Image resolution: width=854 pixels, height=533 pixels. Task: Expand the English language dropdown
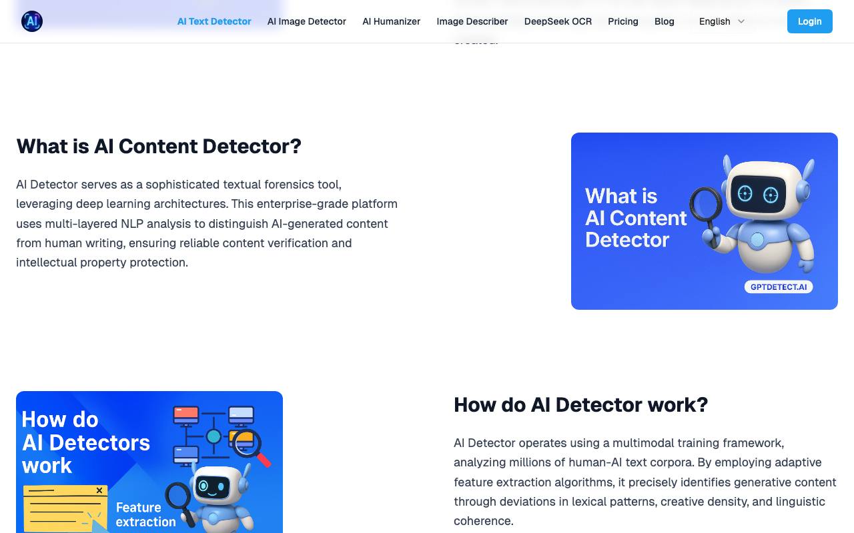723,21
